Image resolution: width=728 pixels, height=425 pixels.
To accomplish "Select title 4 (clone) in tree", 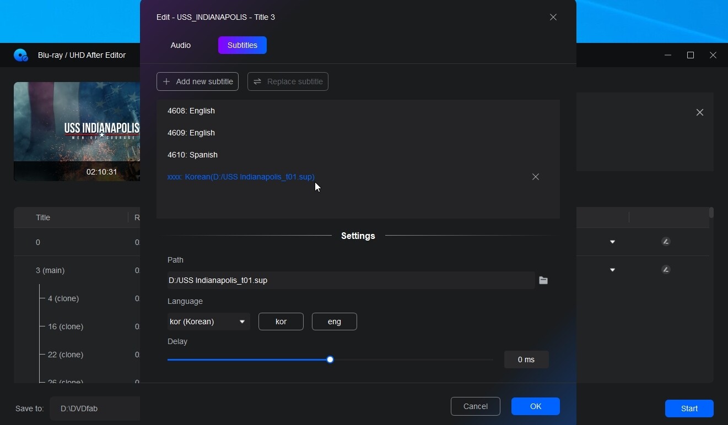I will point(63,298).
